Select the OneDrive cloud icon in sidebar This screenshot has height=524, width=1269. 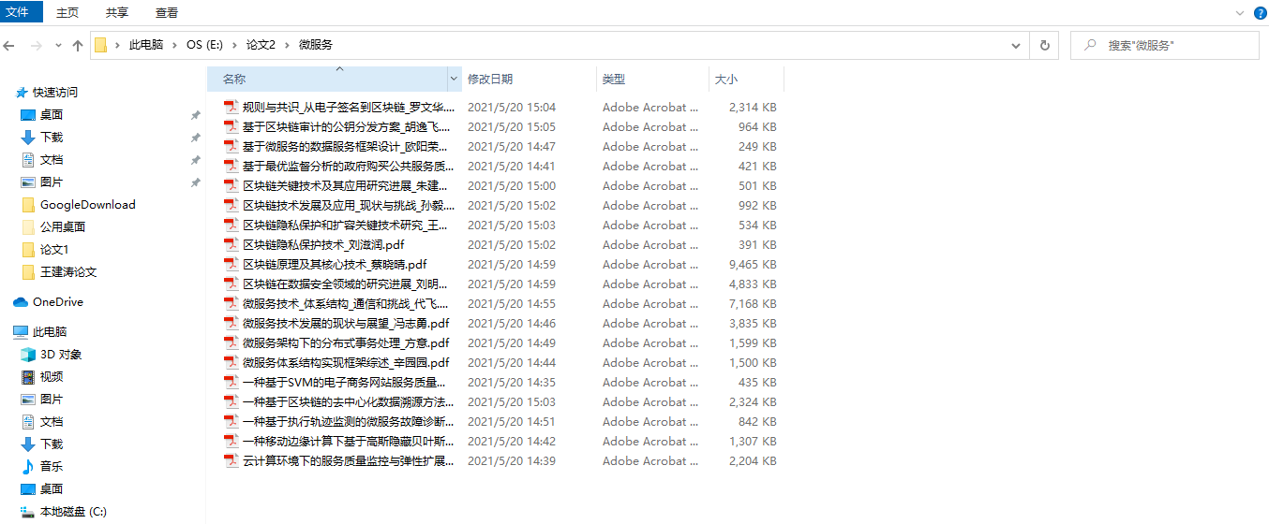point(21,302)
